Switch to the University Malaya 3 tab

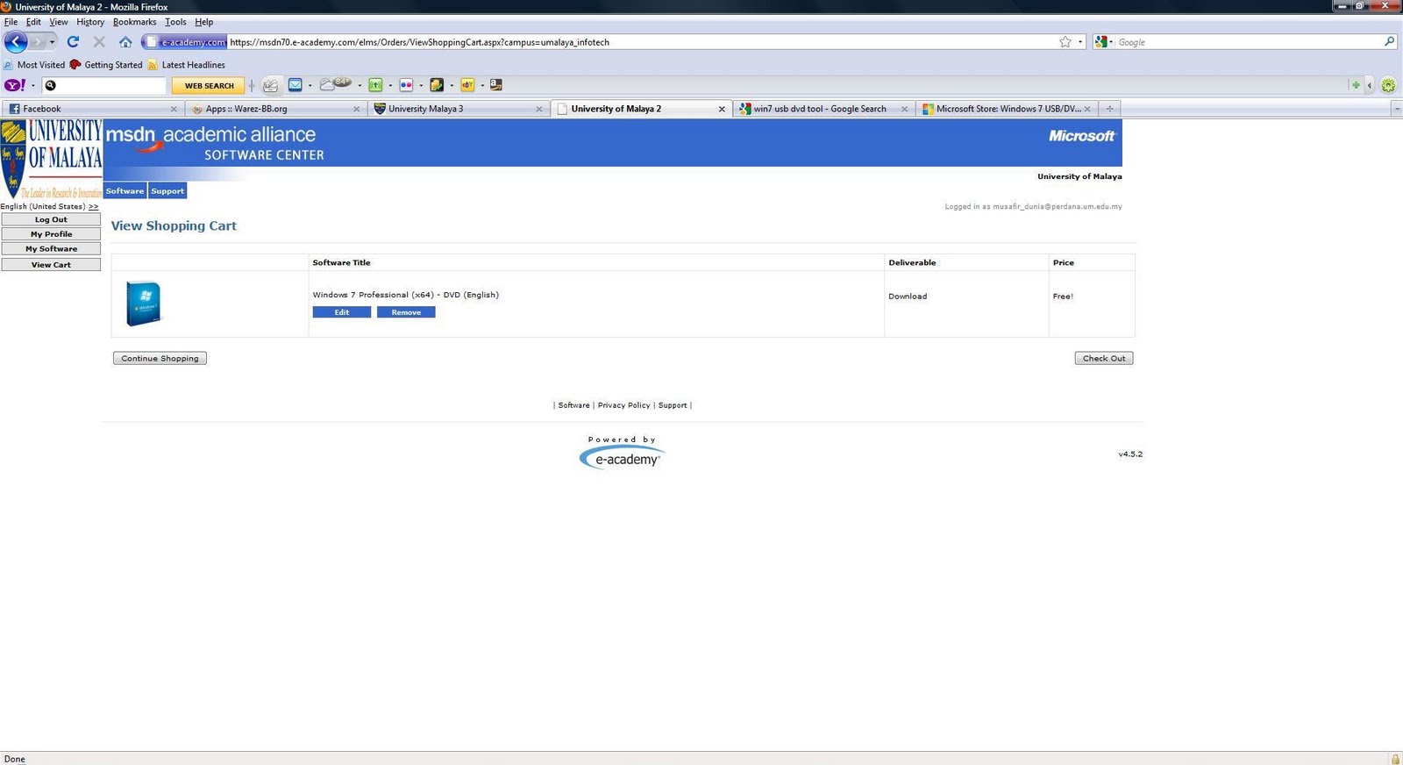click(x=458, y=109)
